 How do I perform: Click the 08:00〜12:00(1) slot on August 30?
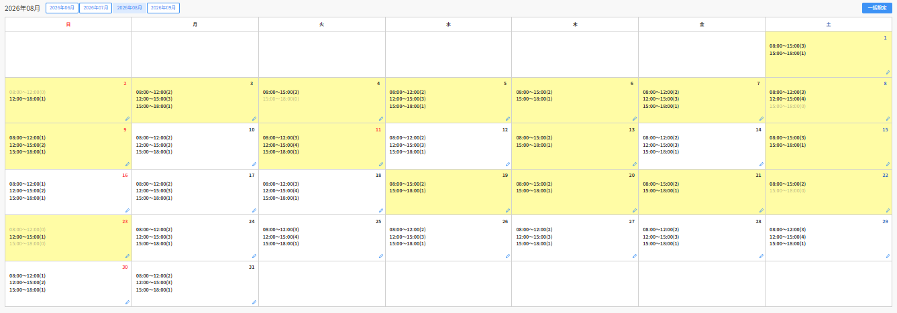pos(28,276)
